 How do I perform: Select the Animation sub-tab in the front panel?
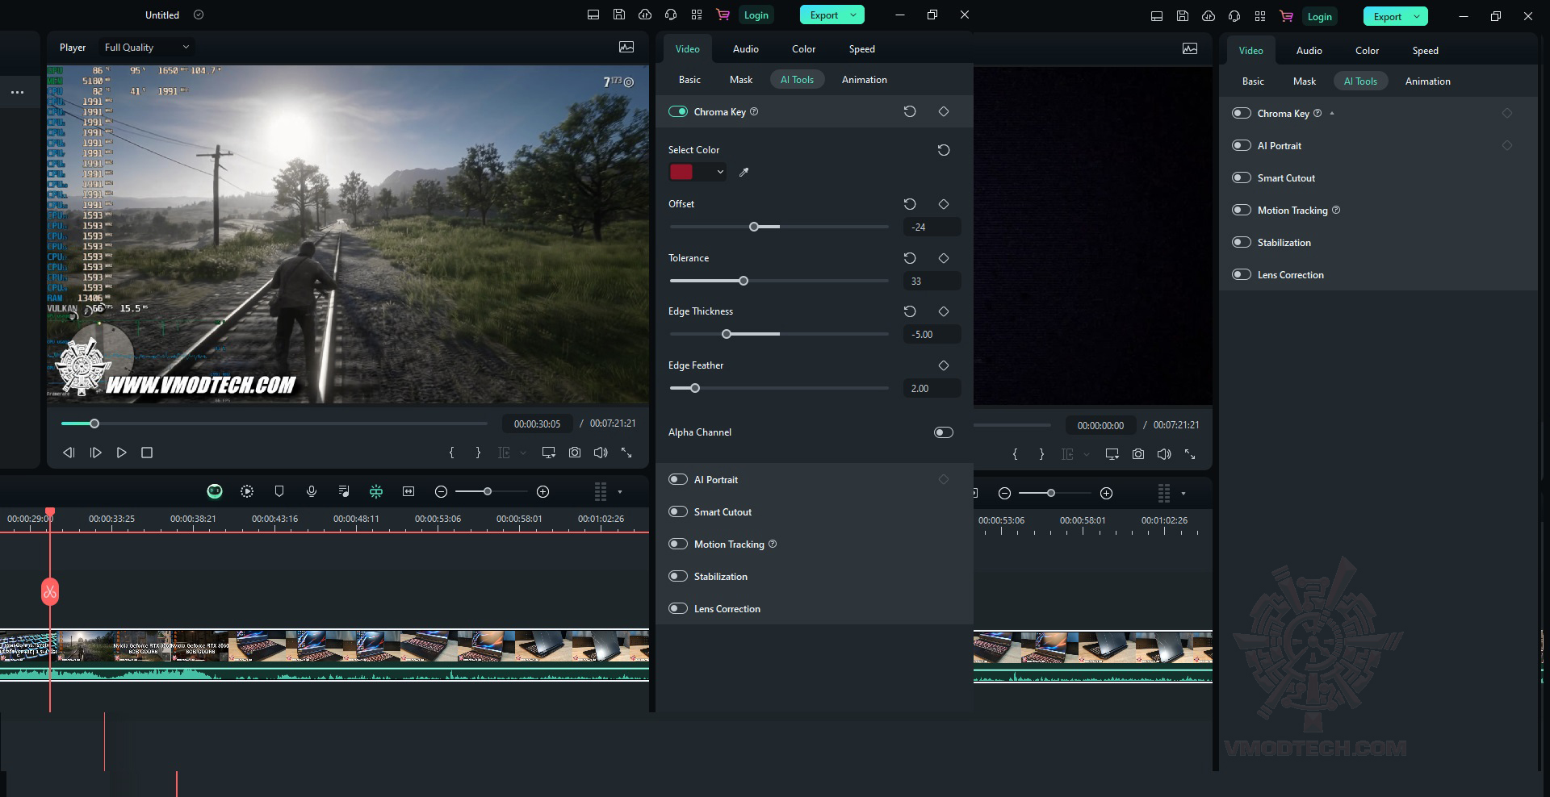[864, 79]
